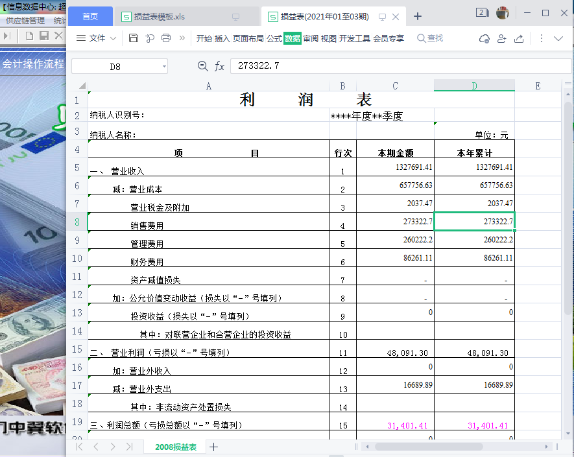Image resolution: width=574 pixels, height=457 pixels.
Task: Switch to the 公式 ribbon tab
Action: point(274,38)
